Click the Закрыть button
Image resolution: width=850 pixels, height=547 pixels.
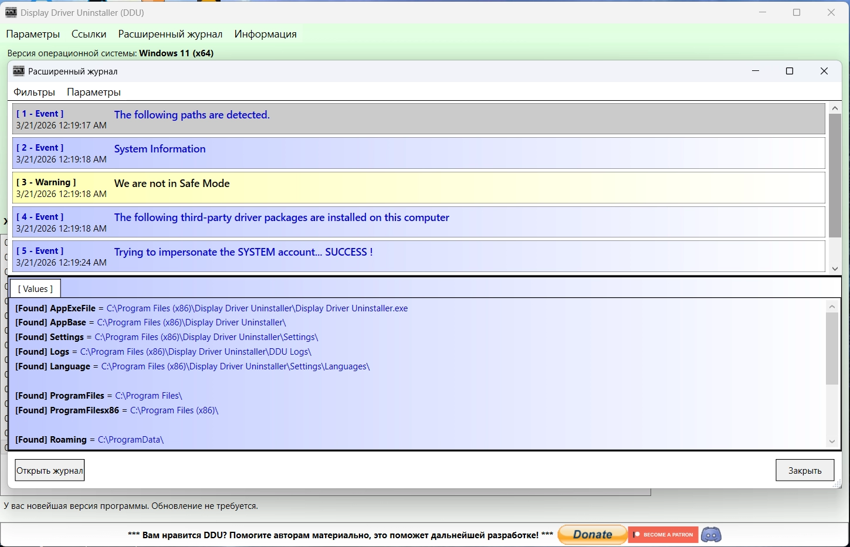click(x=805, y=470)
